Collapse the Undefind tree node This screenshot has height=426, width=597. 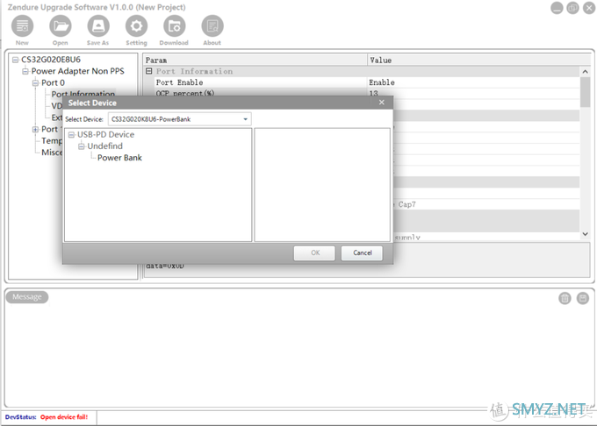(x=81, y=146)
